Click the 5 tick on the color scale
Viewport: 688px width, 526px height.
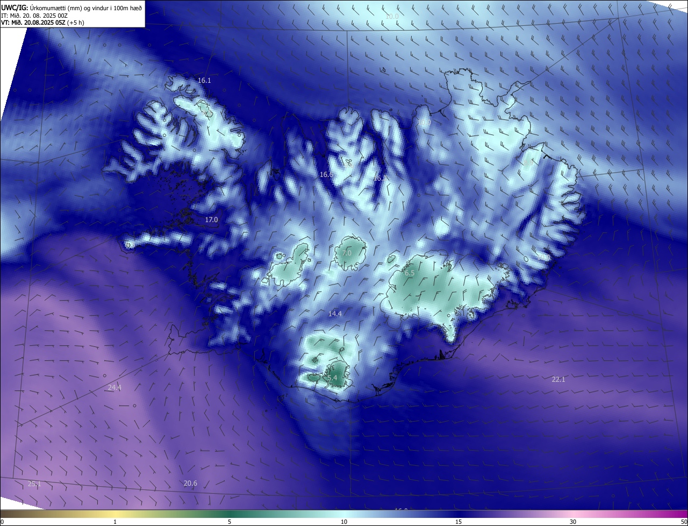(x=230, y=522)
